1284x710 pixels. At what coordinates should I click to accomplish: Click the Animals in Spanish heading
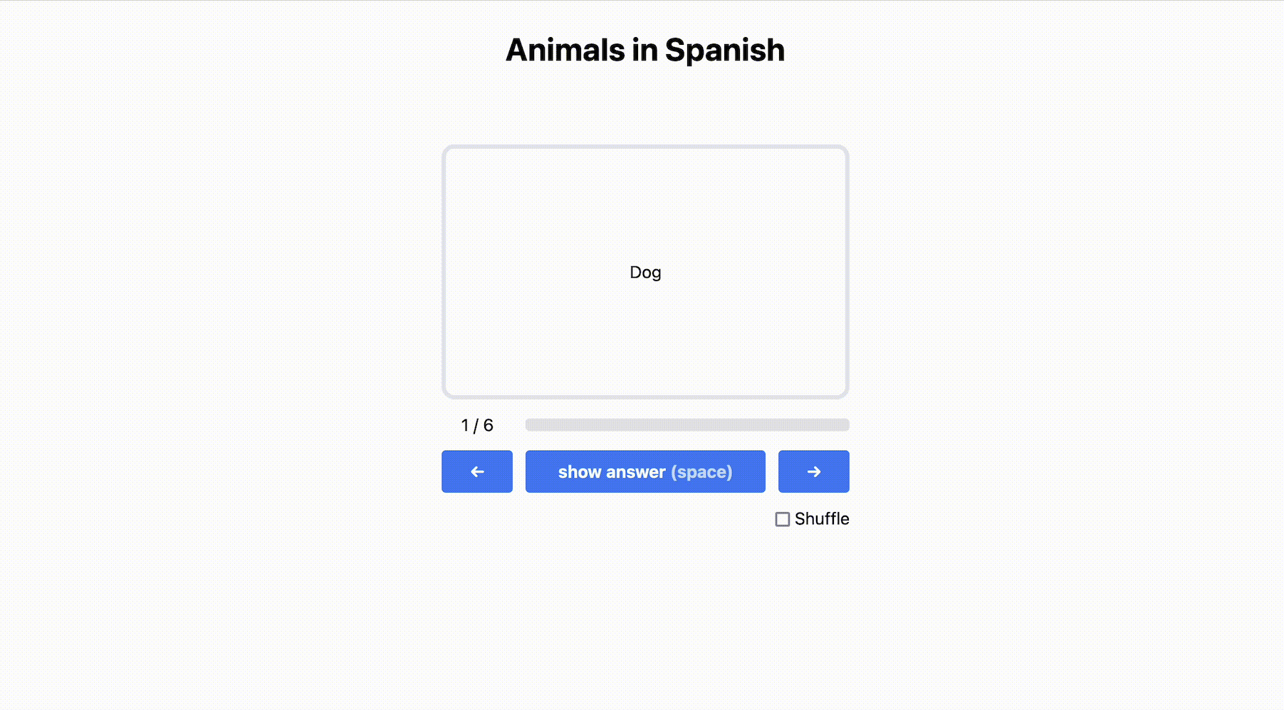point(644,51)
